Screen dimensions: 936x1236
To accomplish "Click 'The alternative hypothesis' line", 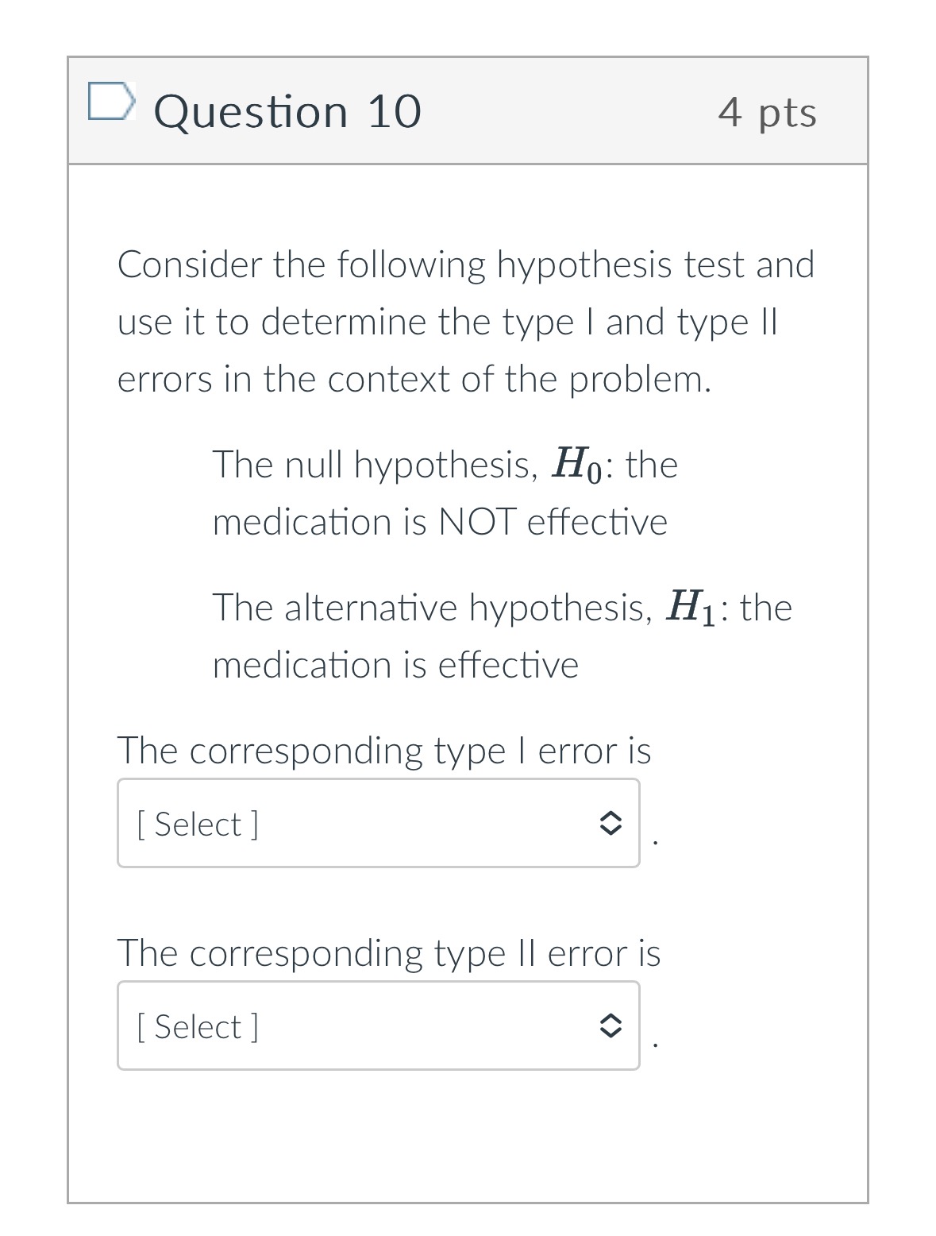I will point(503,608).
